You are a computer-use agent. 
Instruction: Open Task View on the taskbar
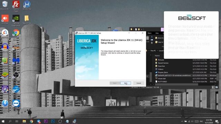click(x=17, y=121)
